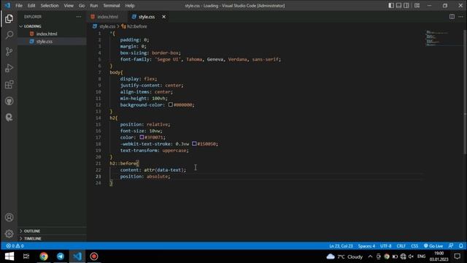Click CRLF end-of-line status item

tap(401, 246)
